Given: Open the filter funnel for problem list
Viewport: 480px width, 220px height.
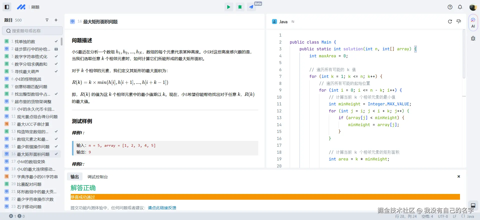Looking at the screenshot, I should 47,20.
